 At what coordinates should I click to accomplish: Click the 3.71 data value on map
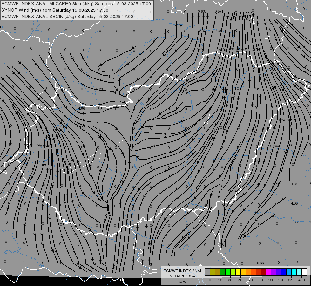tap(44, 165)
